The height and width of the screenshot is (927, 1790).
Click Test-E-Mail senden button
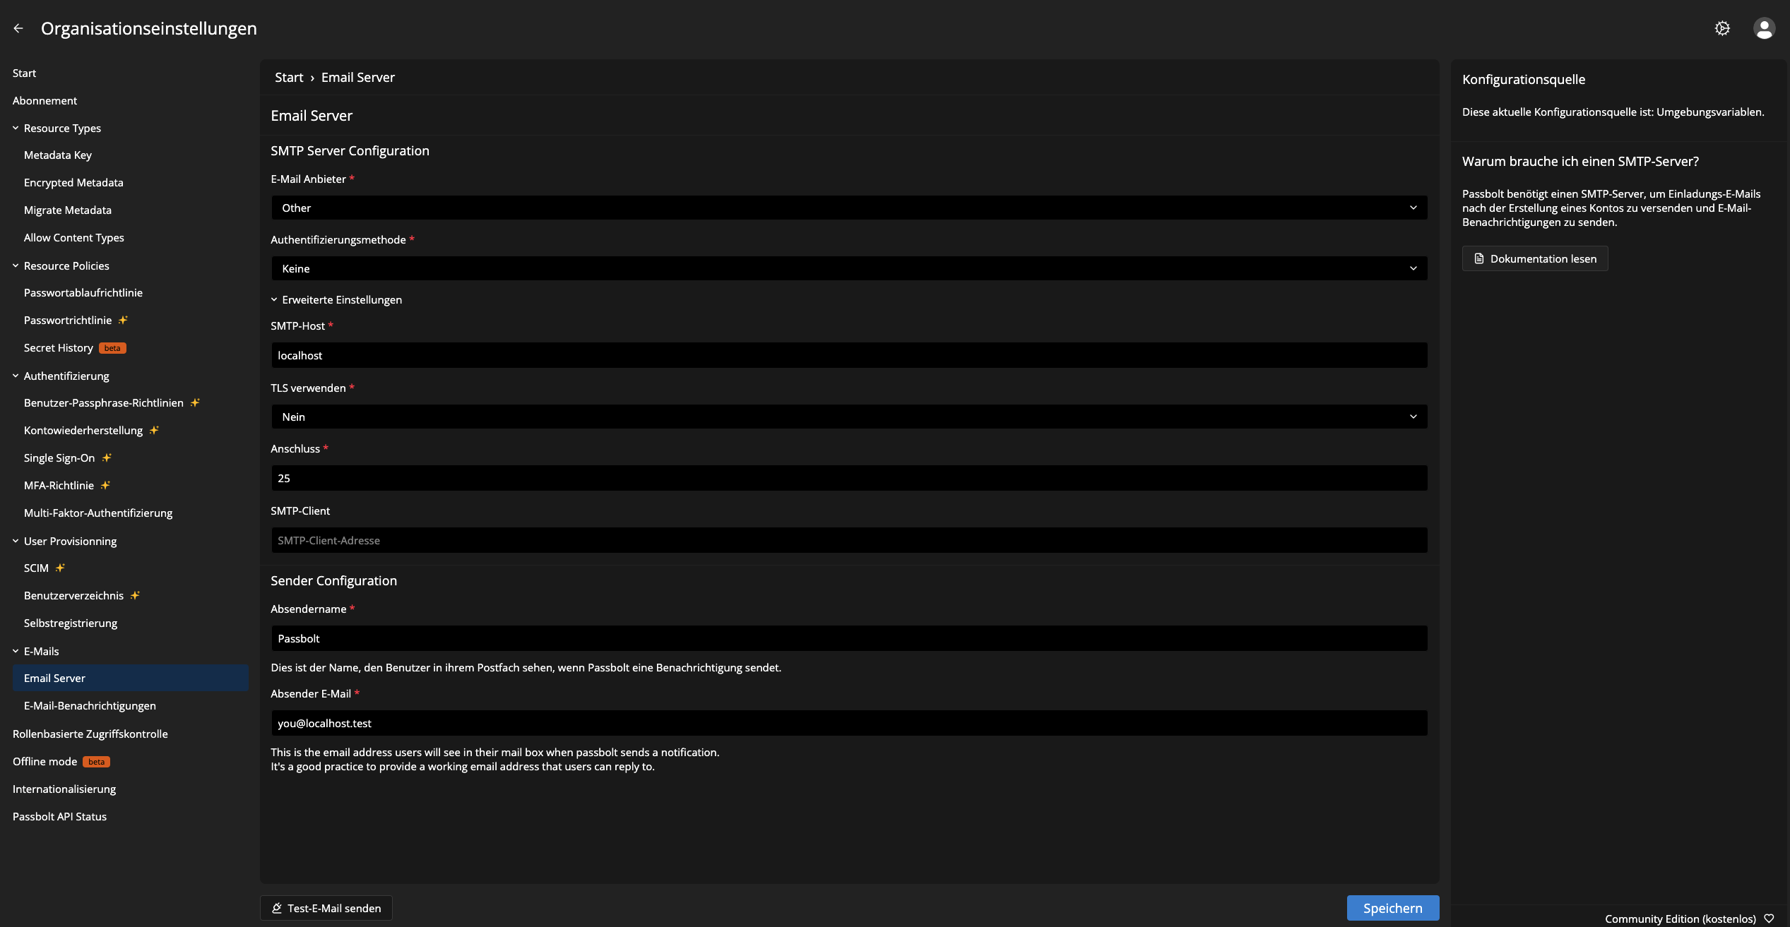coord(326,908)
